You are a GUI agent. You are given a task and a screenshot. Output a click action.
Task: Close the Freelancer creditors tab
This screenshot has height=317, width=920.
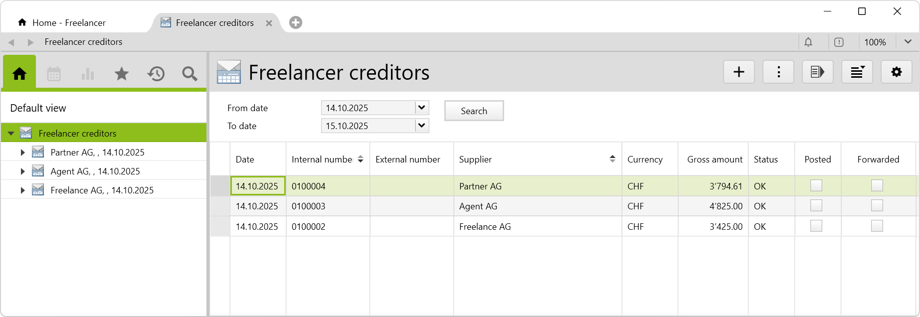click(269, 23)
